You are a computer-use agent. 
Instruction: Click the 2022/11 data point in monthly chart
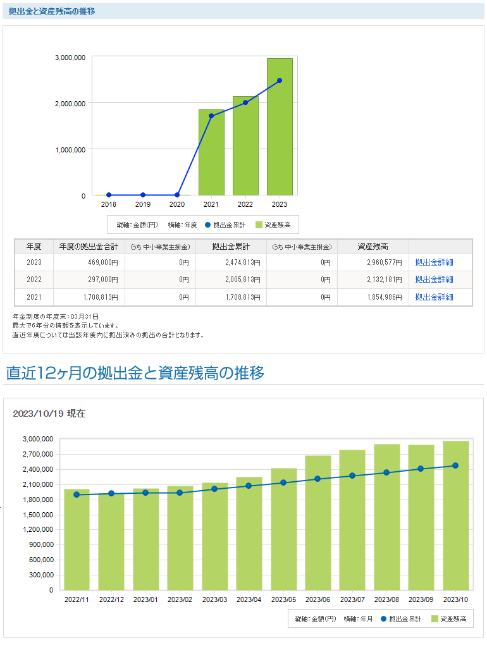tap(77, 494)
